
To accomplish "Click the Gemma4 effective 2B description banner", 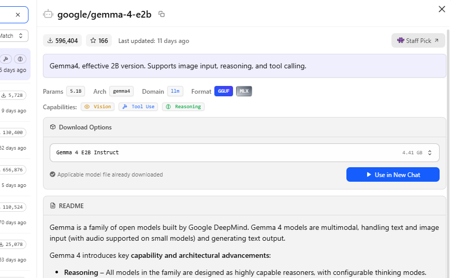I will coord(244,66).
